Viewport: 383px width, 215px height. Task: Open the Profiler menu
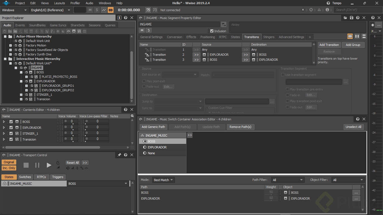pos(75,3)
